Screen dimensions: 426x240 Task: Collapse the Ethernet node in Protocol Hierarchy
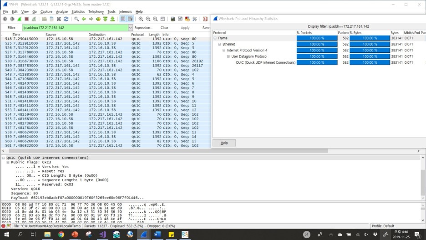click(x=219, y=44)
